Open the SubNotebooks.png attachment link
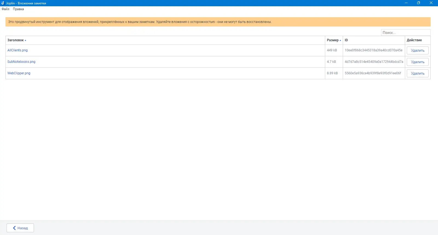 tap(21, 62)
